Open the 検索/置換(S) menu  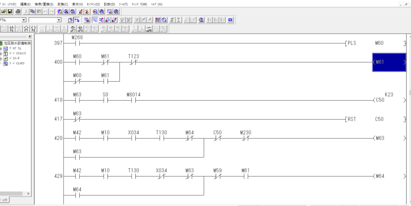44,4
